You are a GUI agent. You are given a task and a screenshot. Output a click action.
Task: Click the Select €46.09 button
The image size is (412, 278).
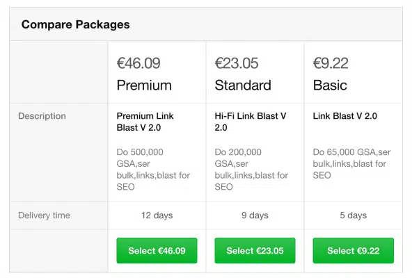[157, 250]
